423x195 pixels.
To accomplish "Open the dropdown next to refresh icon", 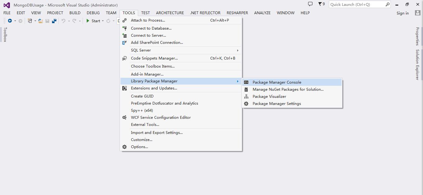I will (113, 21).
